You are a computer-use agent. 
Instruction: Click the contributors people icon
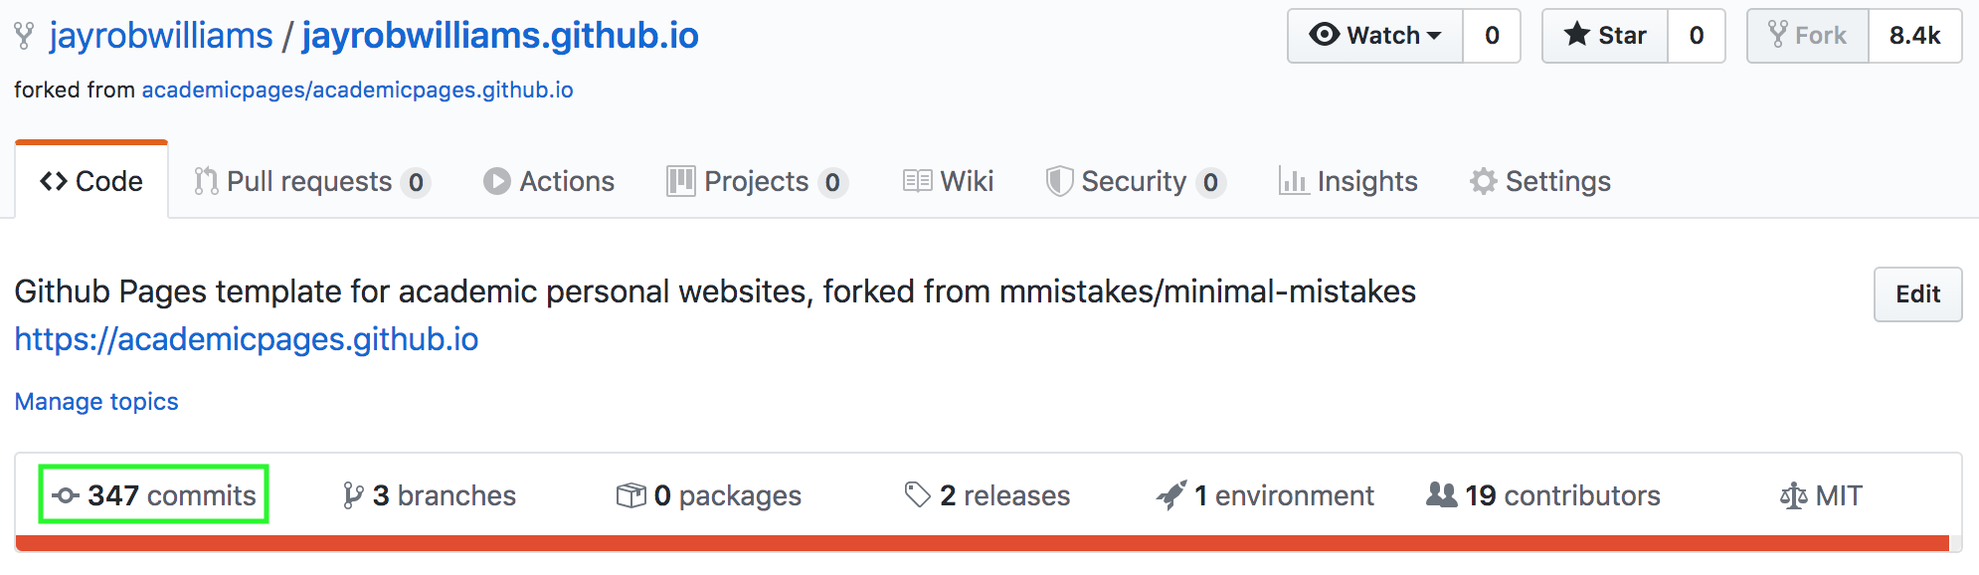click(x=1442, y=494)
